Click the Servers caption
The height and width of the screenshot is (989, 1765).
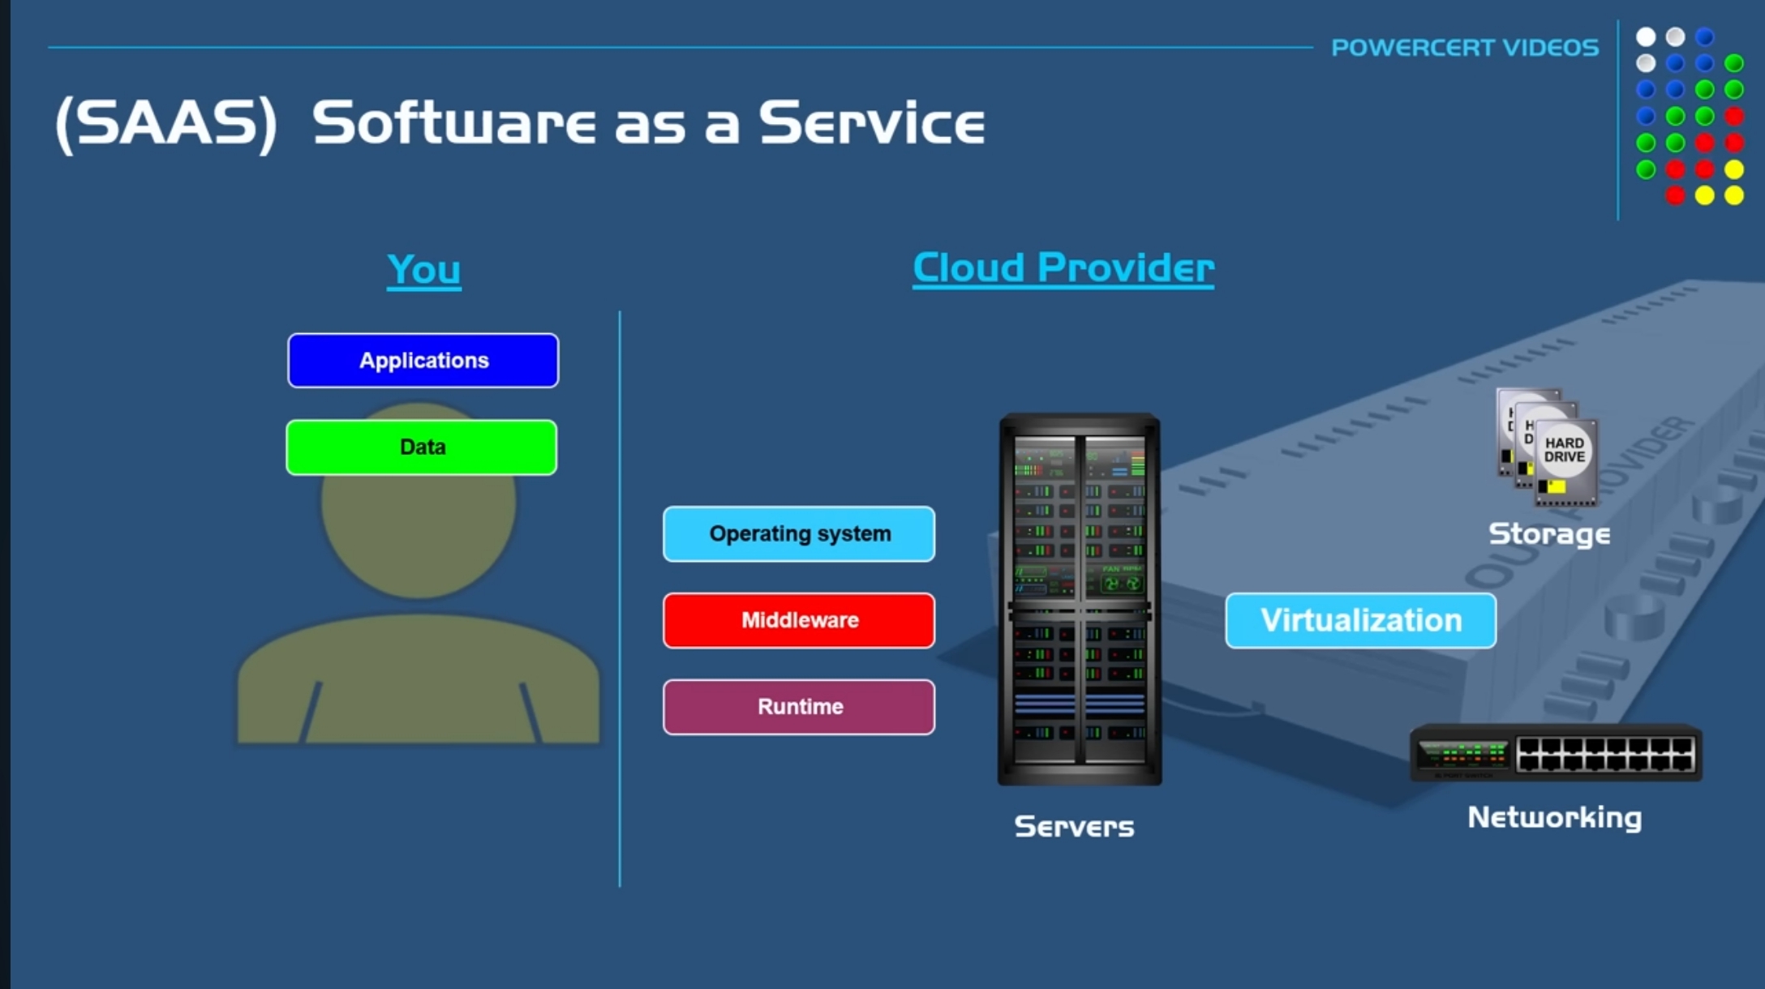pos(1074,827)
